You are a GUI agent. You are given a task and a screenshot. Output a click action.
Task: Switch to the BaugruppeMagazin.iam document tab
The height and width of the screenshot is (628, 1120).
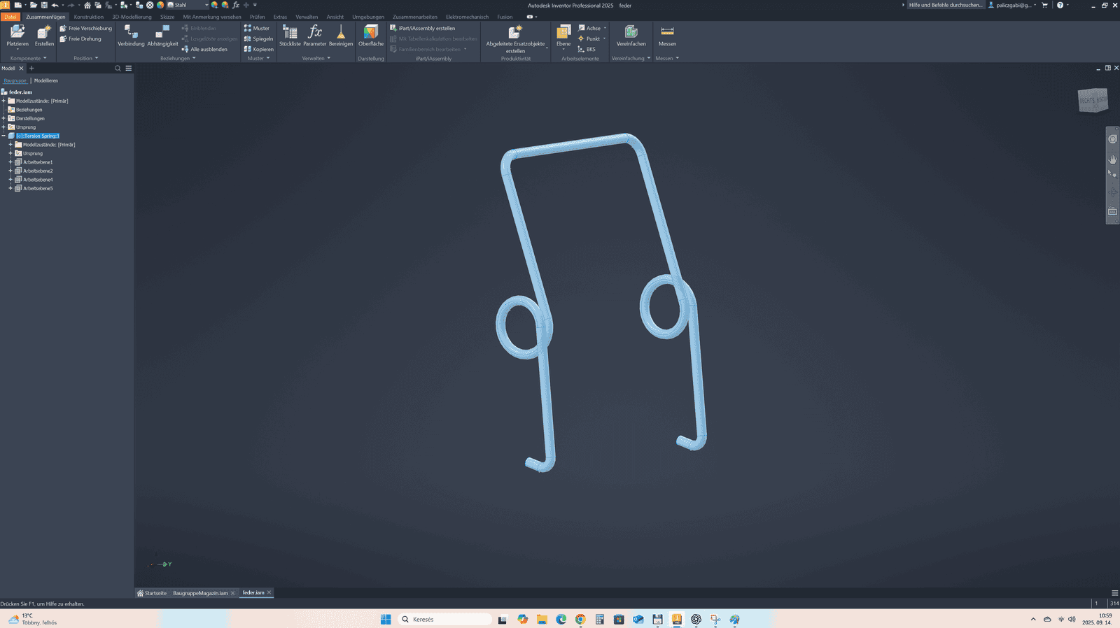[200, 593]
